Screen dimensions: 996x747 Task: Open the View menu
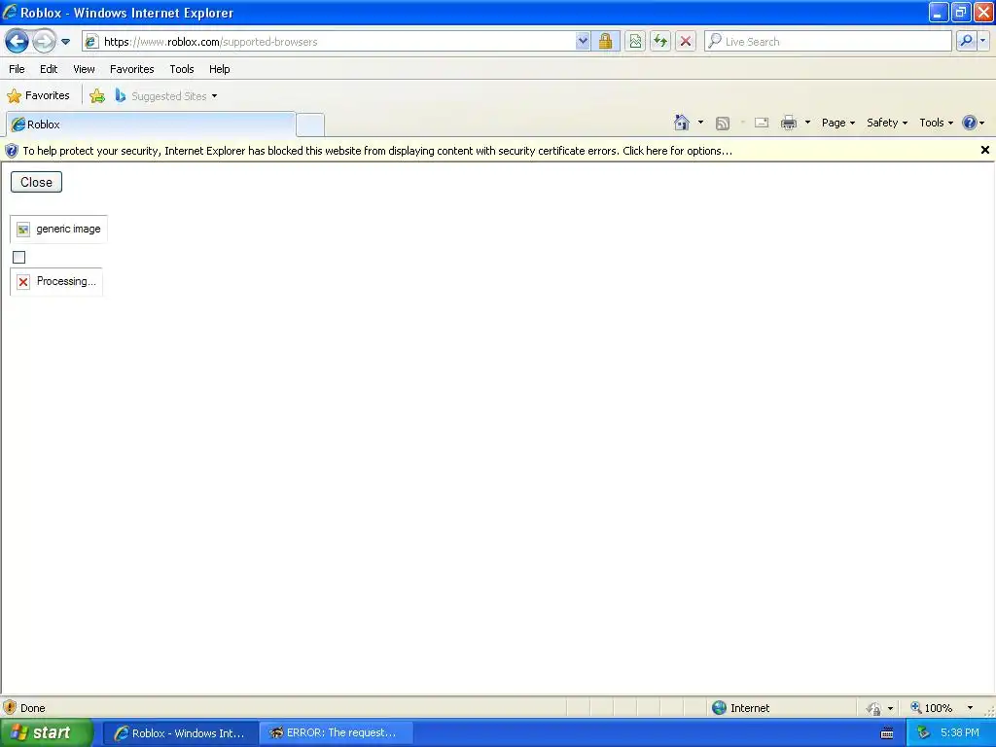pyautogui.click(x=84, y=69)
